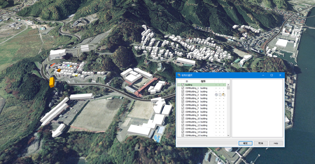Close the building selection dialog
Image resolution: width=315 pixels, height=164 pixels.
click(280, 75)
